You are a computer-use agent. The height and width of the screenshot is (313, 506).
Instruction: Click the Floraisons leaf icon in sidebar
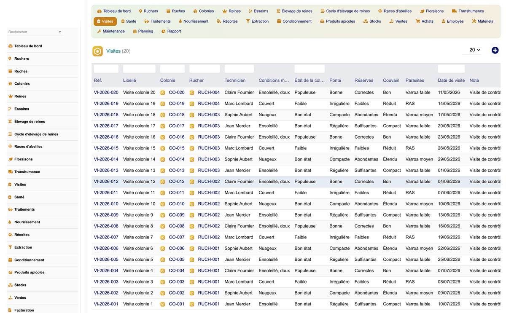(x=10, y=159)
